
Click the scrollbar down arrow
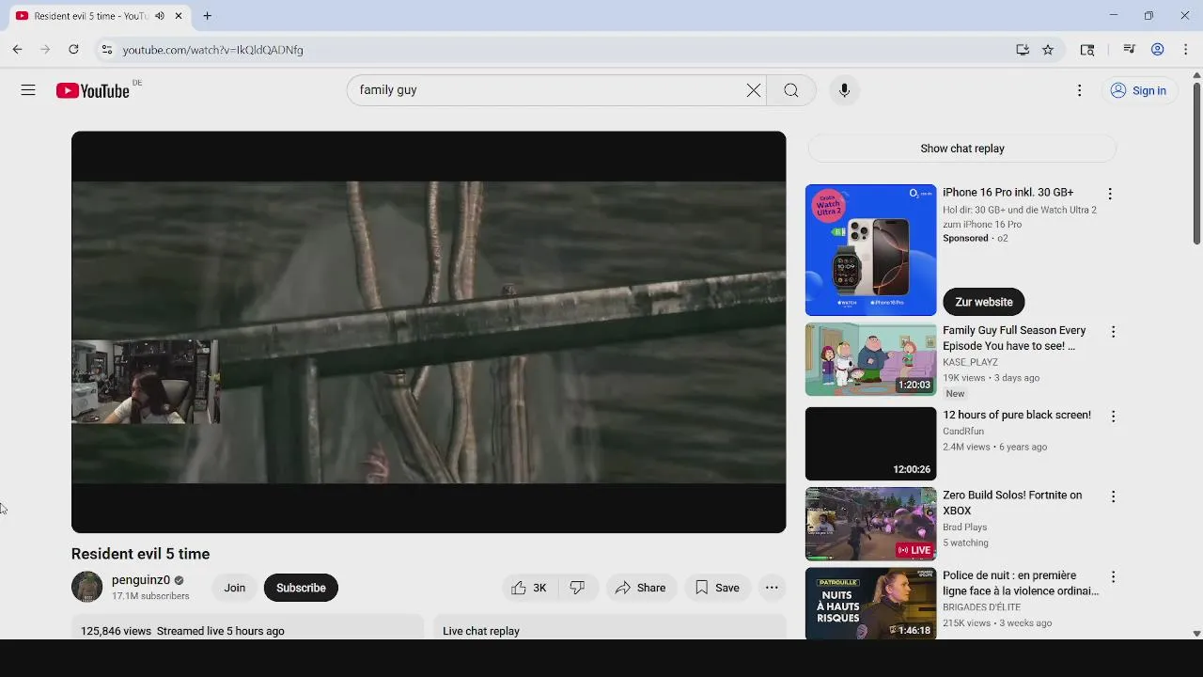click(1196, 634)
